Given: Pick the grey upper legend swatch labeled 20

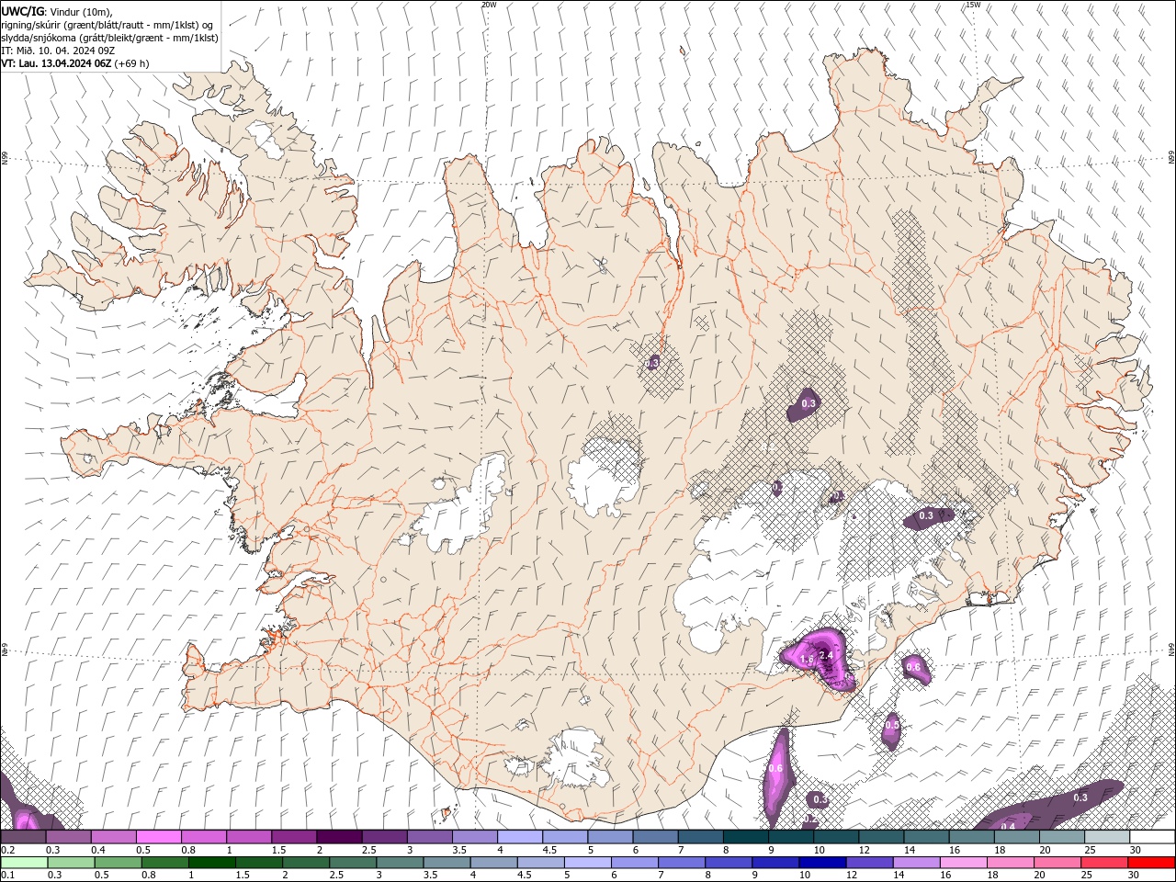Looking at the screenshot, I should [1061, 837].
